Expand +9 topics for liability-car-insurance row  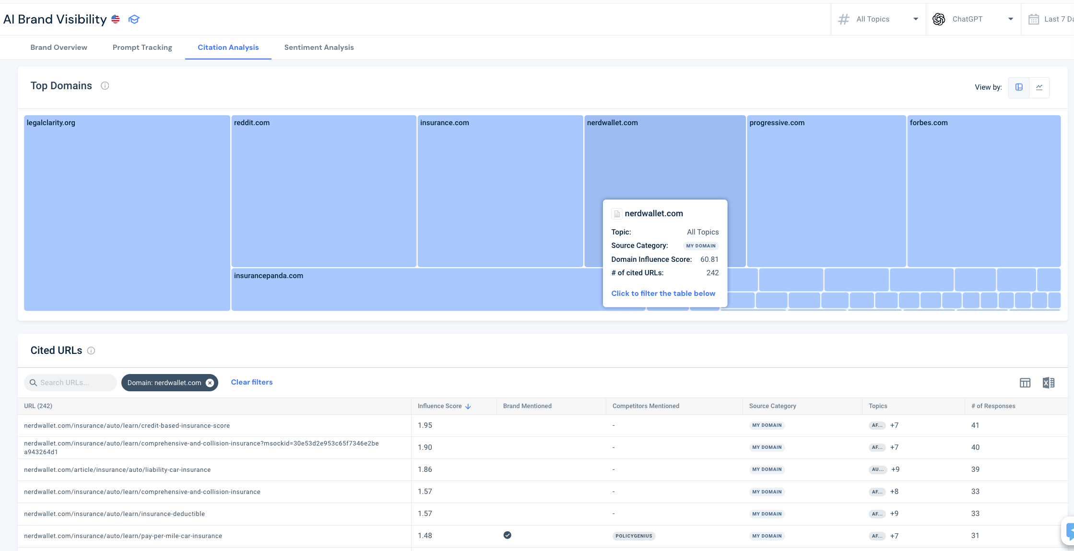pos(895,469)
